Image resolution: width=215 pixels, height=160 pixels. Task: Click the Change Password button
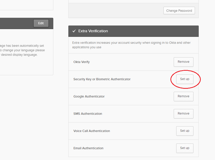pos(179,11)
